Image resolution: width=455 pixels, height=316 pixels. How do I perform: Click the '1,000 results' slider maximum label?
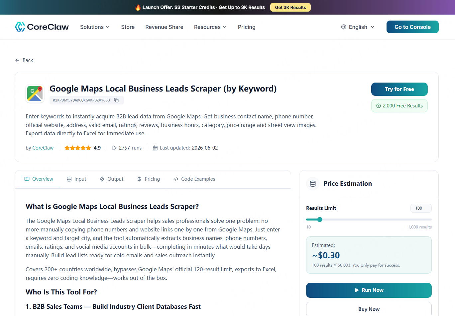420,227
